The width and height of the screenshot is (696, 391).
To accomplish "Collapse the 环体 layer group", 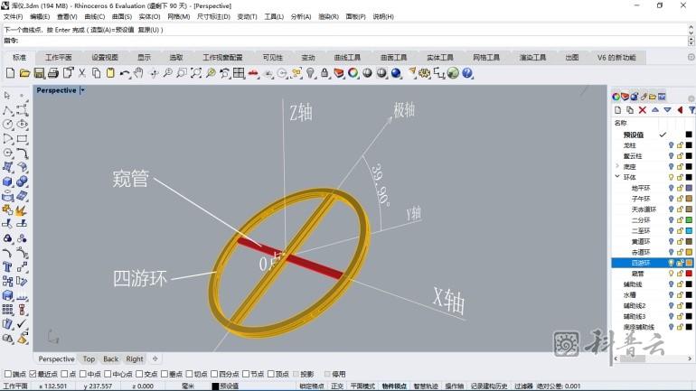I will click(x=617, y=176).
